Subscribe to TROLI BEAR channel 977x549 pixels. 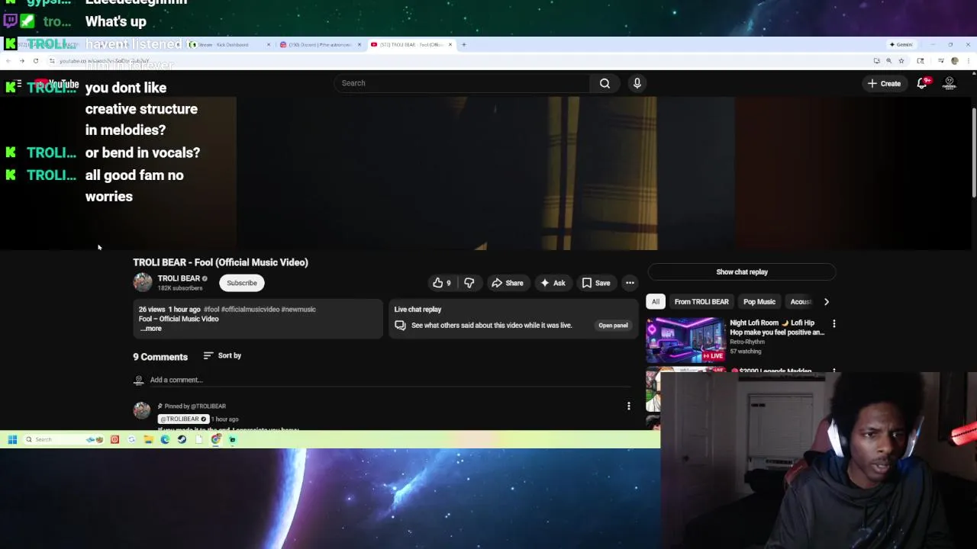click(242, 283)
